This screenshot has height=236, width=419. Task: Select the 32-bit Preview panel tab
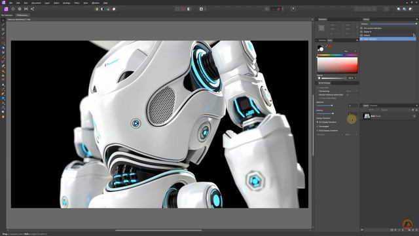[x=324, y=83]
